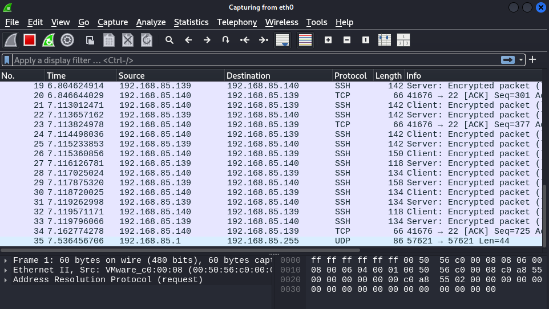Image resolution: width=549 pixels, height=309 pixels.
Task: Click the Find packet magnifier icon
Action: [169, 40]
